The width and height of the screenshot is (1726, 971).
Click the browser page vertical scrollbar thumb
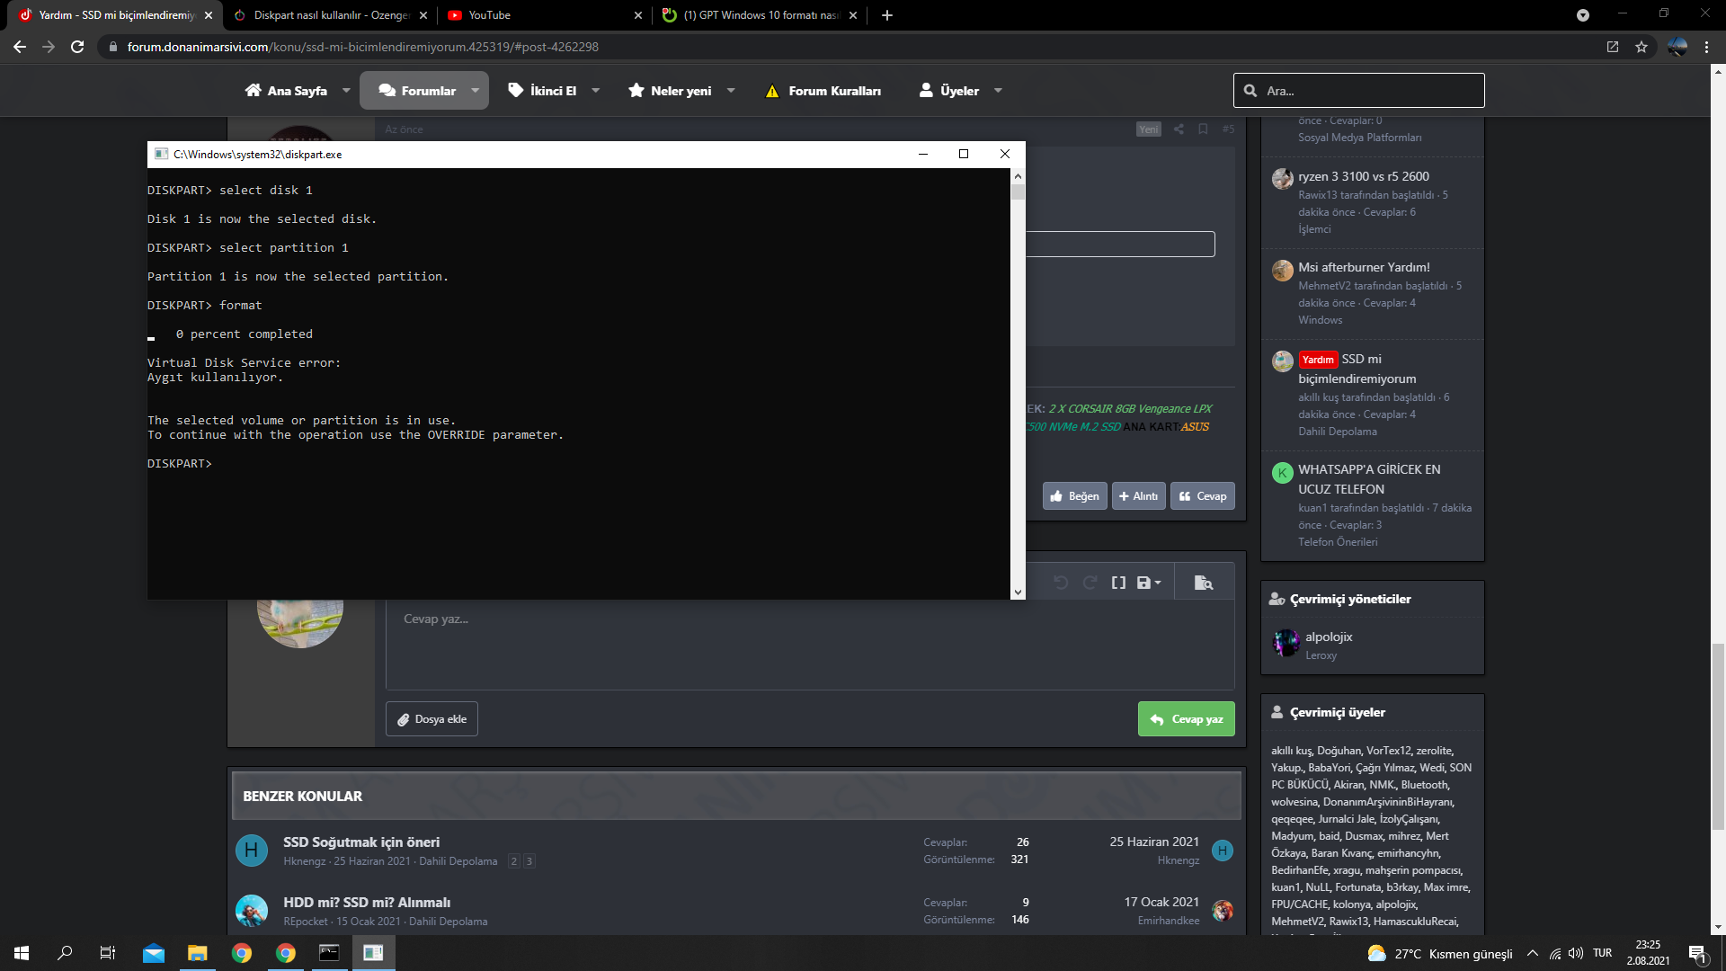tap(1718, 737)
